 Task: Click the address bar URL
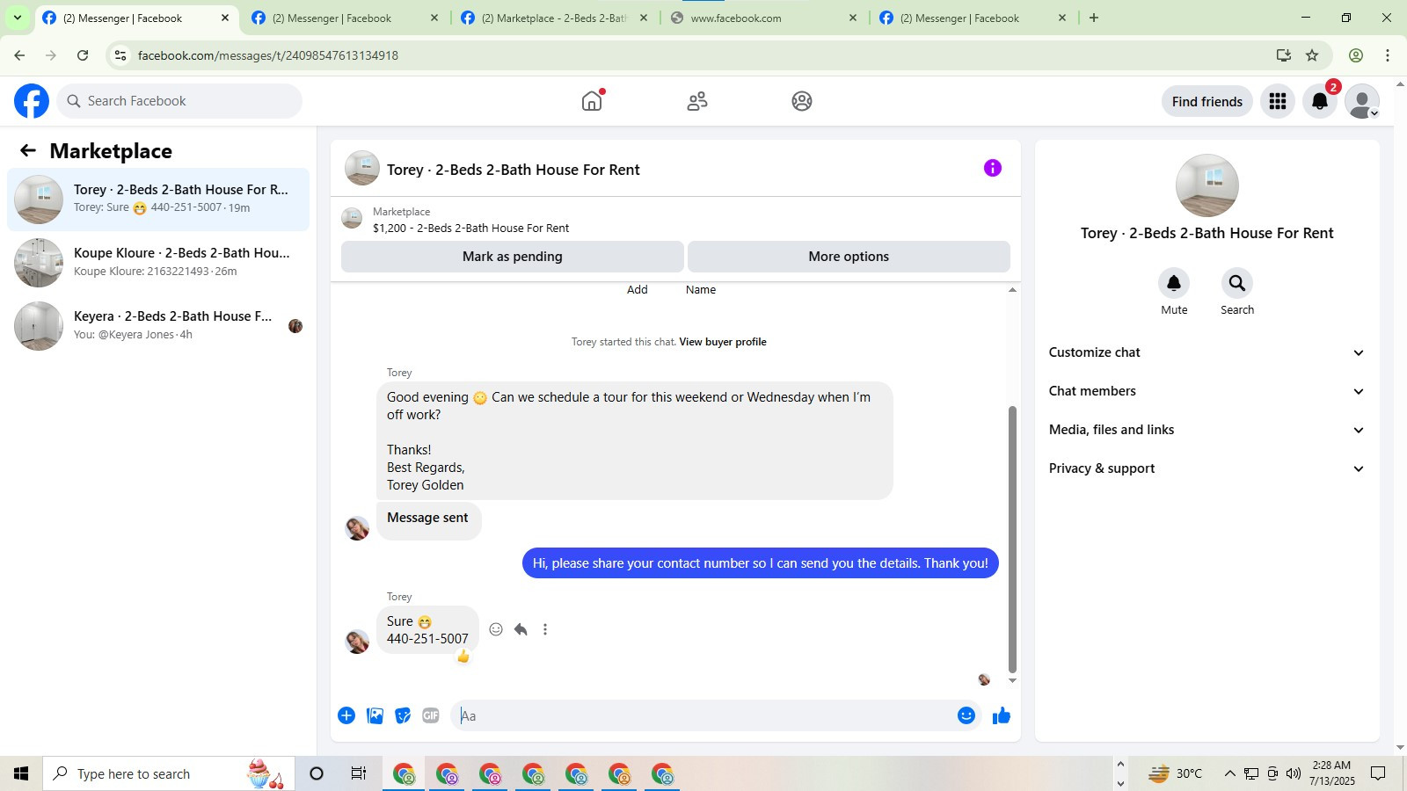[268, 55]
